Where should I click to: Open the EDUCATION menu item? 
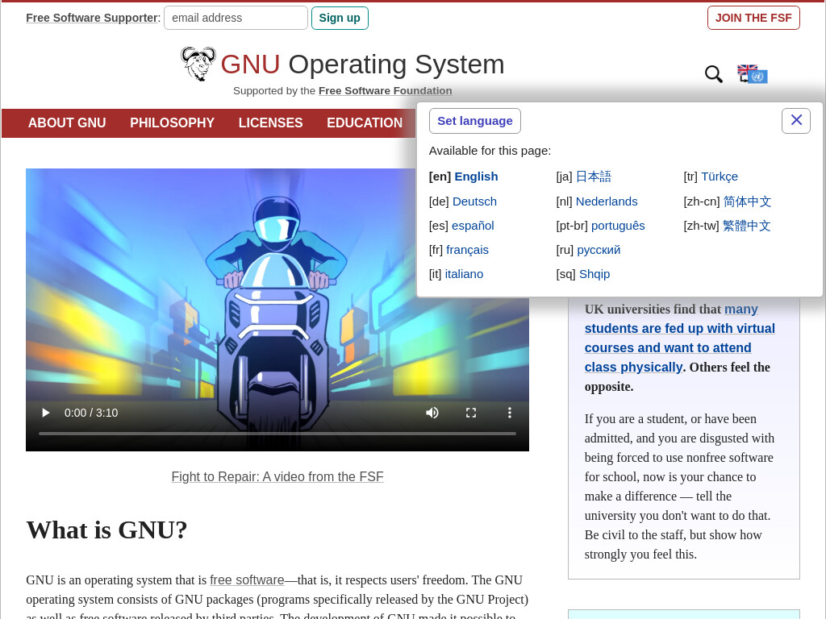365,123
